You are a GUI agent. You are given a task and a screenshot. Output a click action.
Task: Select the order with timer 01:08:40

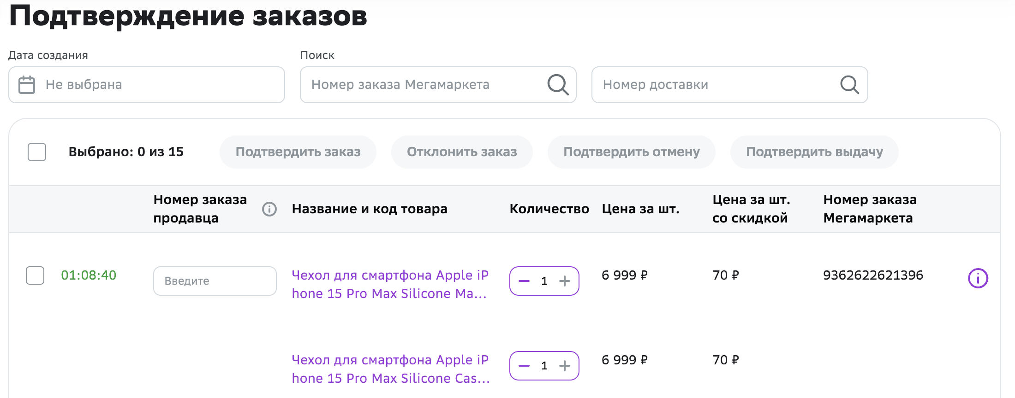[35, 275]
